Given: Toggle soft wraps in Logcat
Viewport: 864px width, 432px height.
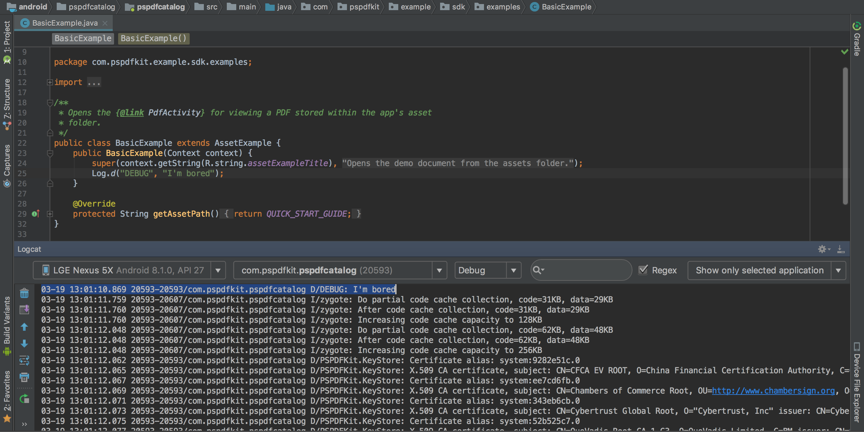Looking at the screenshot, I should coord(24,360).
